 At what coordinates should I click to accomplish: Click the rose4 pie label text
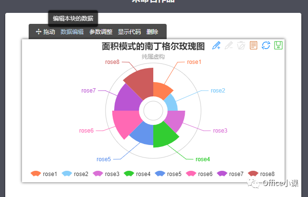point(203,159)
